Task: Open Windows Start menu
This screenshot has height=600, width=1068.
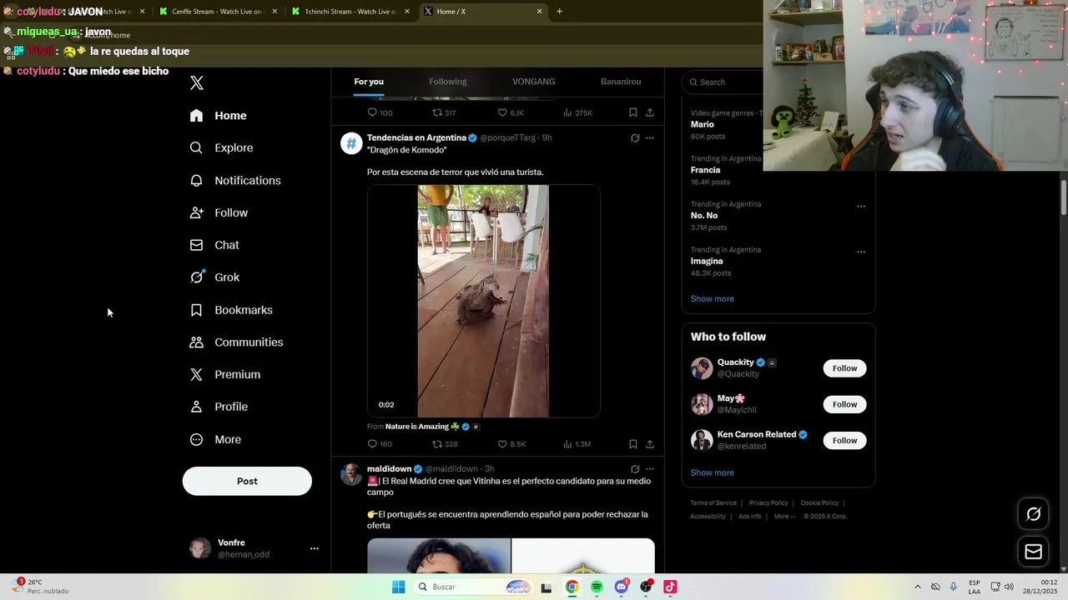Action: 399,587
